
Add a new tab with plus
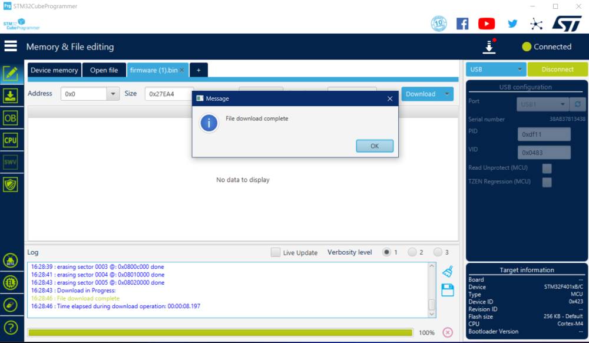198,70
